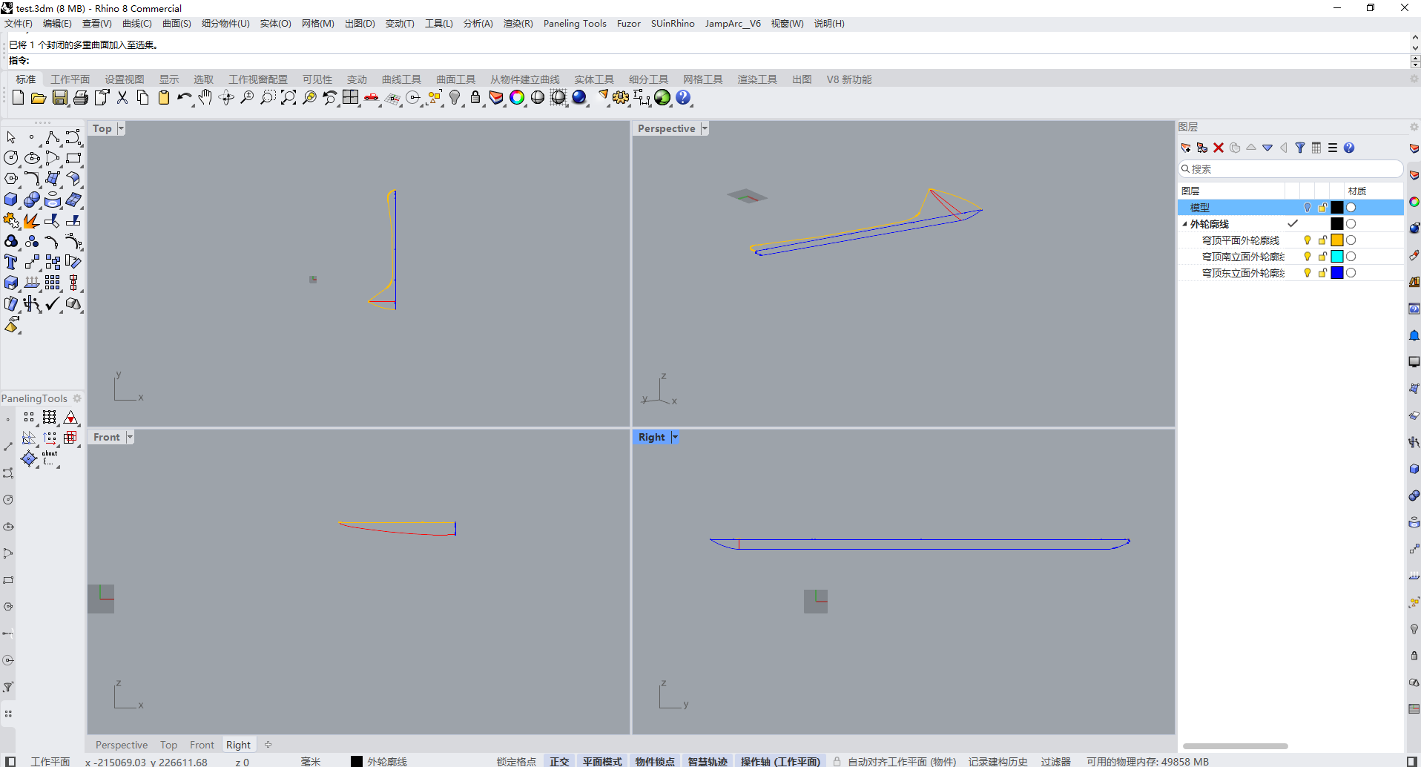Open the layer filter funnel icon
Viewport: 1421px width, 767px height.
(x=1300, y=148)
